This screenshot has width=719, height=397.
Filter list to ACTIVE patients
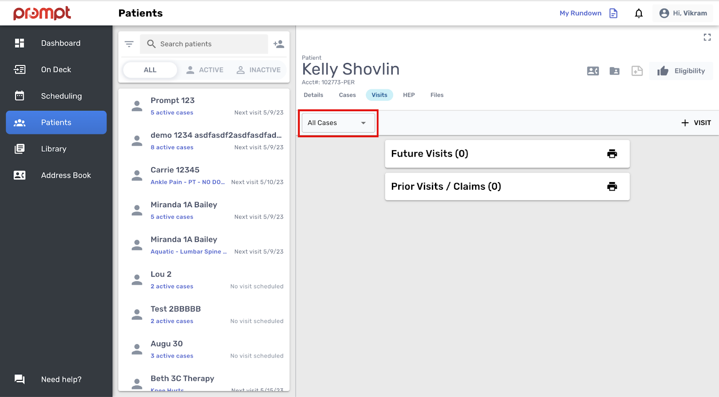[x=205, y=70]
